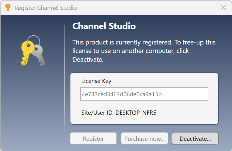Click the word Deactivate in the description
This screenshot has height=151, width=232.
coord(86,60)
